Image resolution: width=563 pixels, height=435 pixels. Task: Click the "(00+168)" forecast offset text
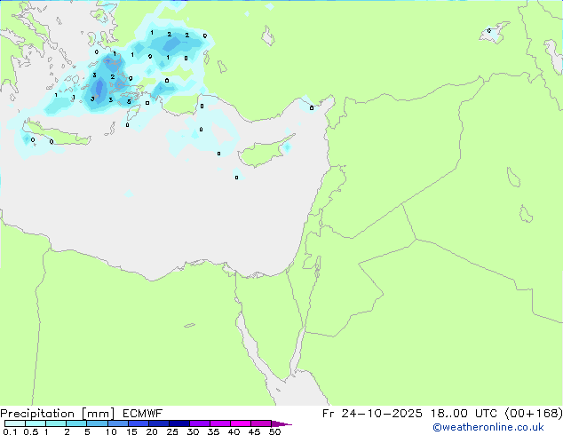coord(534,414)
